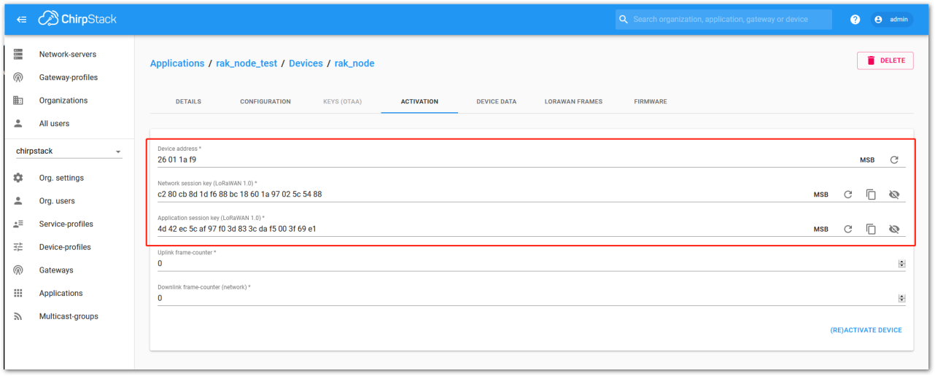Open Multicast-groups

click(69, 316)
